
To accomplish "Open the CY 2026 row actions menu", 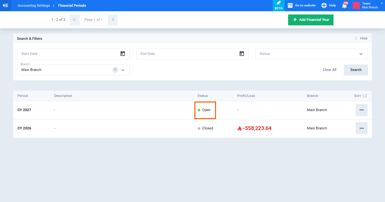I will (362, 128).
